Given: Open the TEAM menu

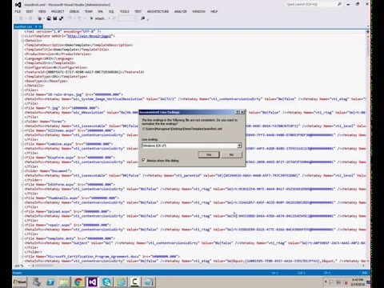Looking at the screenshot, I should click(88, 11).
